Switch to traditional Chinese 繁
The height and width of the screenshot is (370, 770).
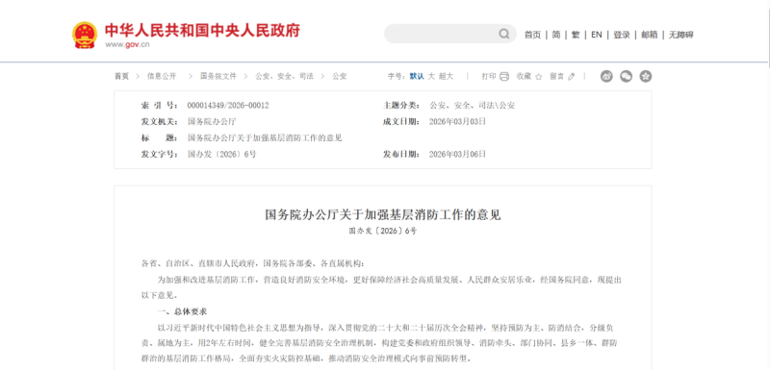coord(576,35)
